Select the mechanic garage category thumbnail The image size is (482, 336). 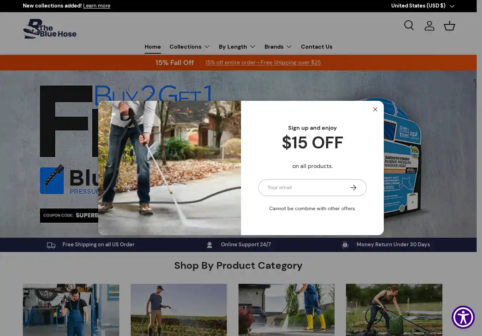(71, 310)
